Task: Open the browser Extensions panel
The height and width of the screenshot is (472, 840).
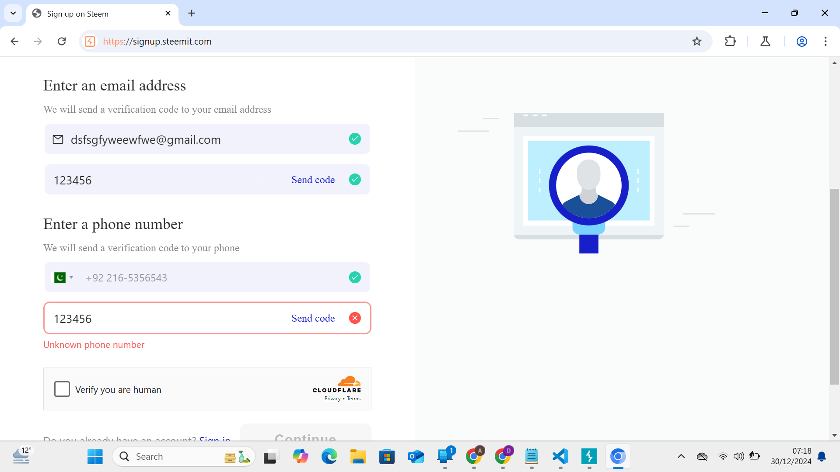Action: click(x=731, y=42)
